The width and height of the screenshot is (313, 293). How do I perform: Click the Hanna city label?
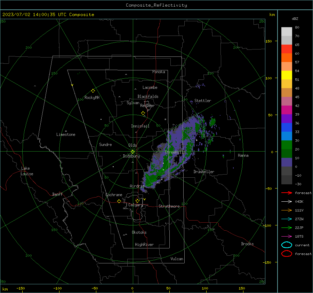pyautogui.click(x=243, y=155)
